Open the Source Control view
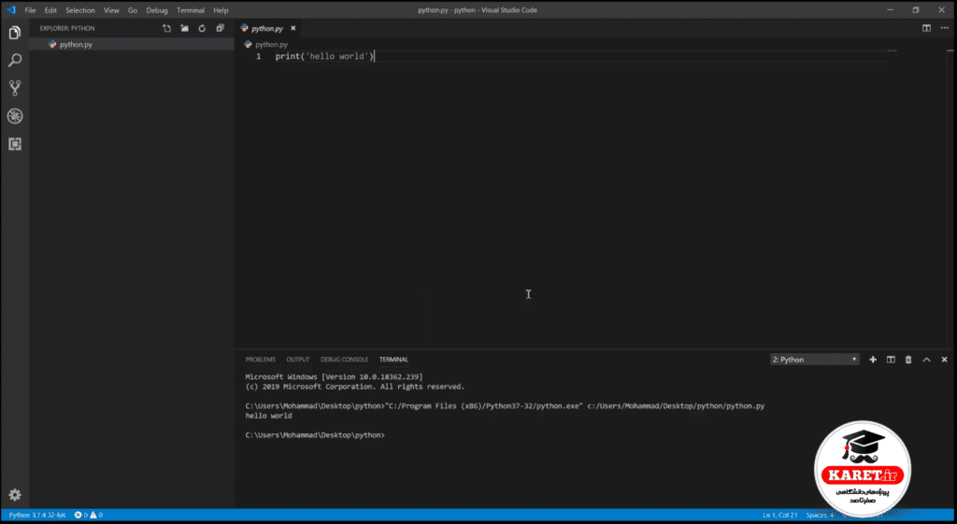957x524 pixels. coord(15,88)
